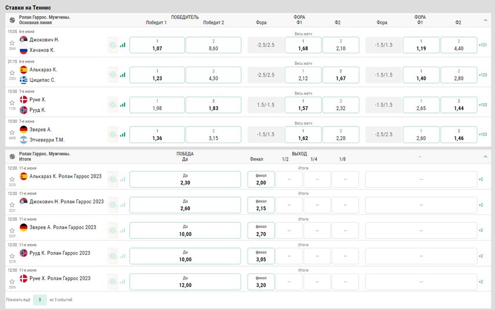The image size is (495, 310).
Task: Pick Руне tournament win Да 12,00
Action: pos(185,282)
